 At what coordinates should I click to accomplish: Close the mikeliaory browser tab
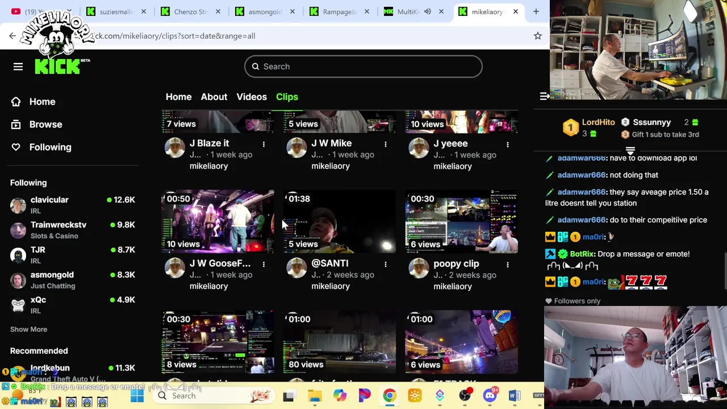coord(516,11)
